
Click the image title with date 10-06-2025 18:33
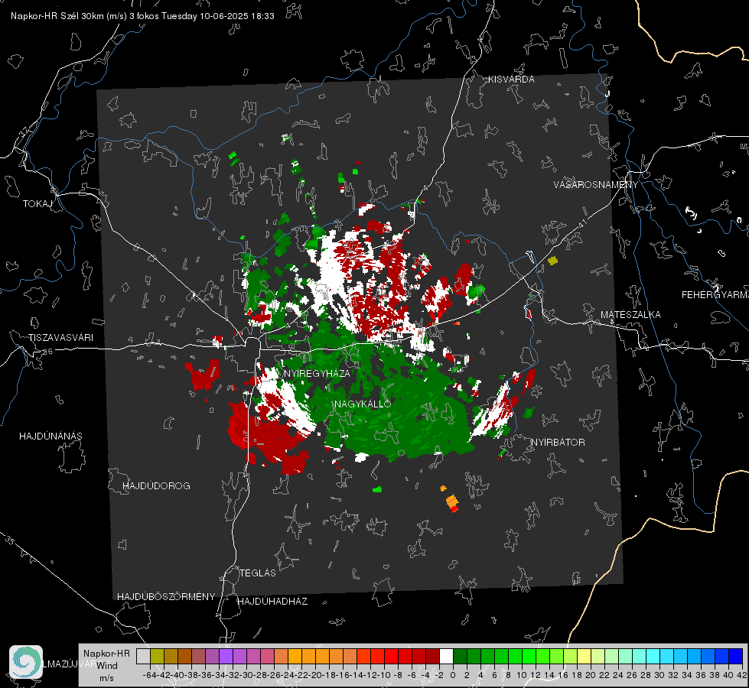(142, 16)
